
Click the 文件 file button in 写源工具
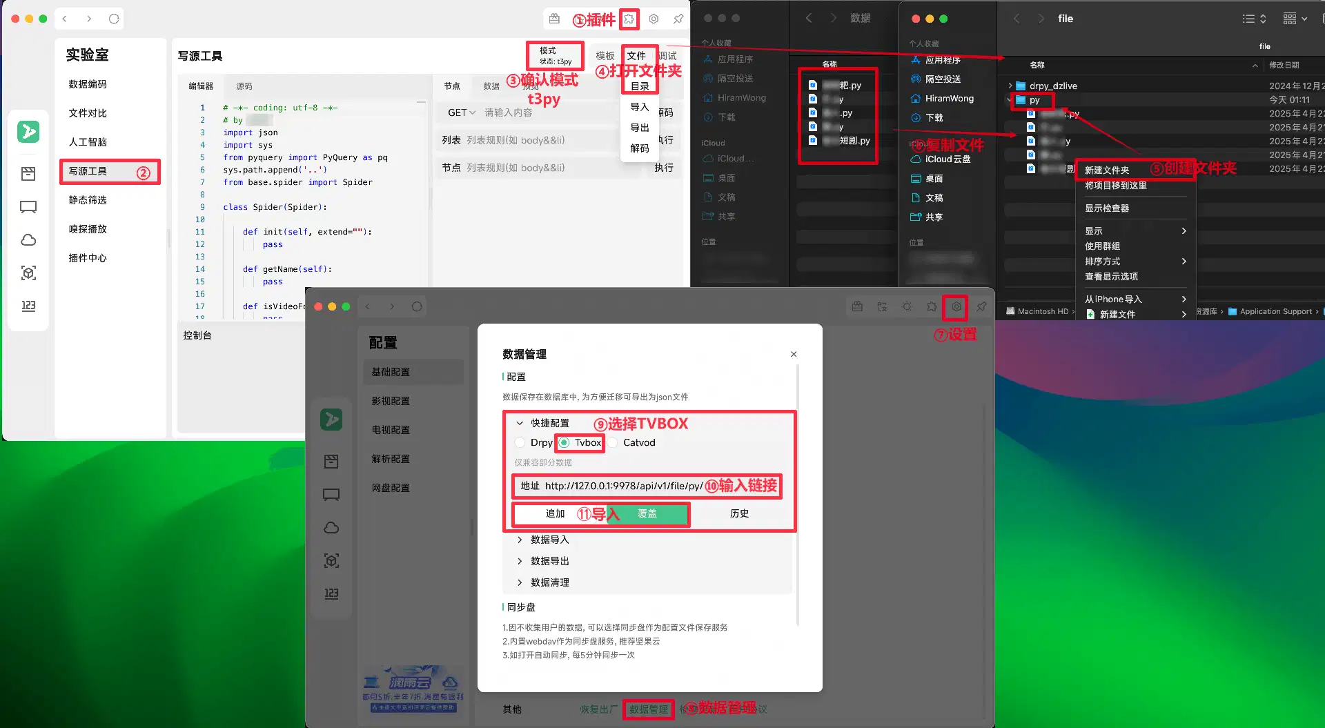[636, 56]
